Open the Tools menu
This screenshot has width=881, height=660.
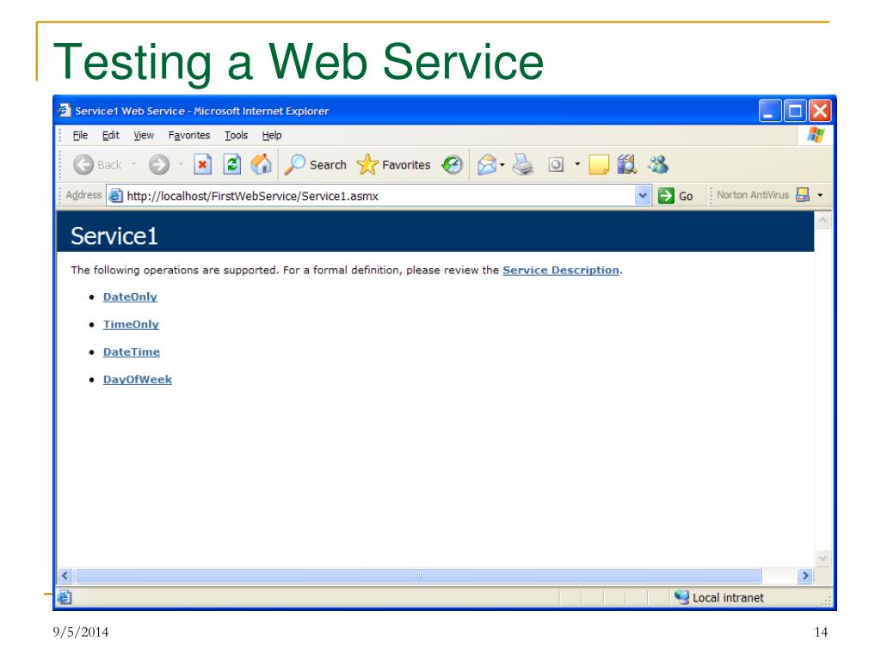coord(236,135)
